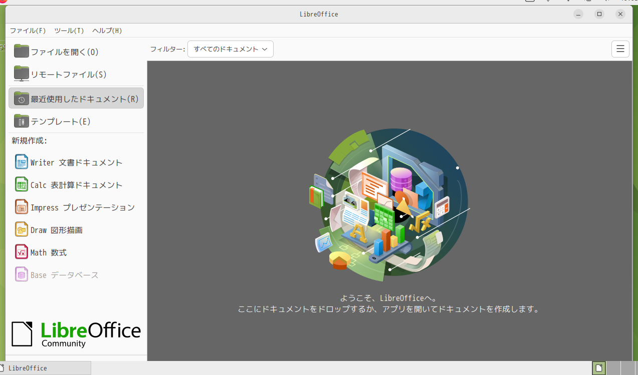The height and width of the screenshot is (375, 638).
Task: Click the document icon in the bottom-right panel
Action: click(598, 368)
